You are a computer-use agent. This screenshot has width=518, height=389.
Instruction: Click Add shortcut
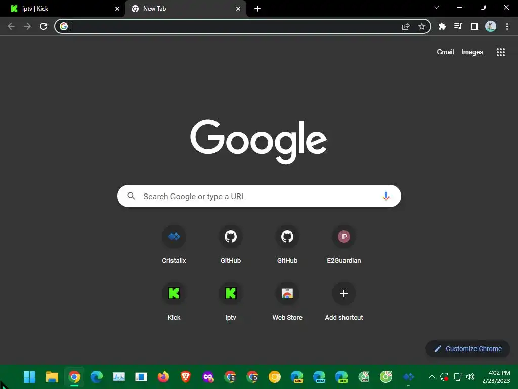pyautogui.click(x=344, y=301)
